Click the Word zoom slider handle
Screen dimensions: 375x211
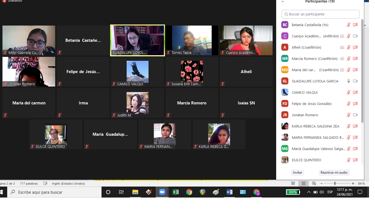coord(335,184)
